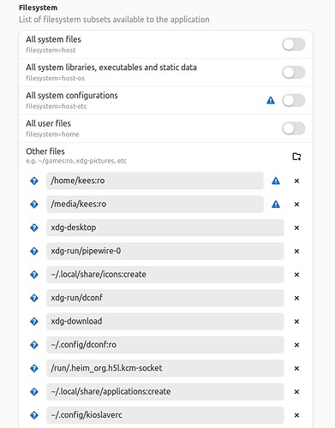Remove the ~/.local/share/icons:create entry

point(296,275)
